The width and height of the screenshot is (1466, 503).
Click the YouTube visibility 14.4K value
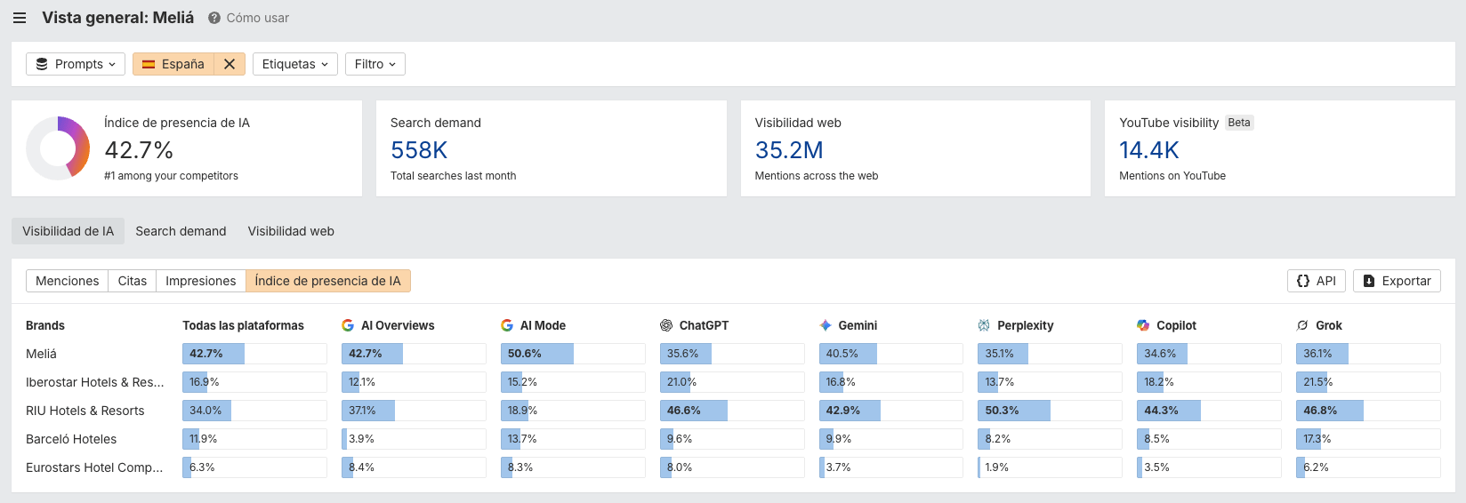pos(1149,150)
